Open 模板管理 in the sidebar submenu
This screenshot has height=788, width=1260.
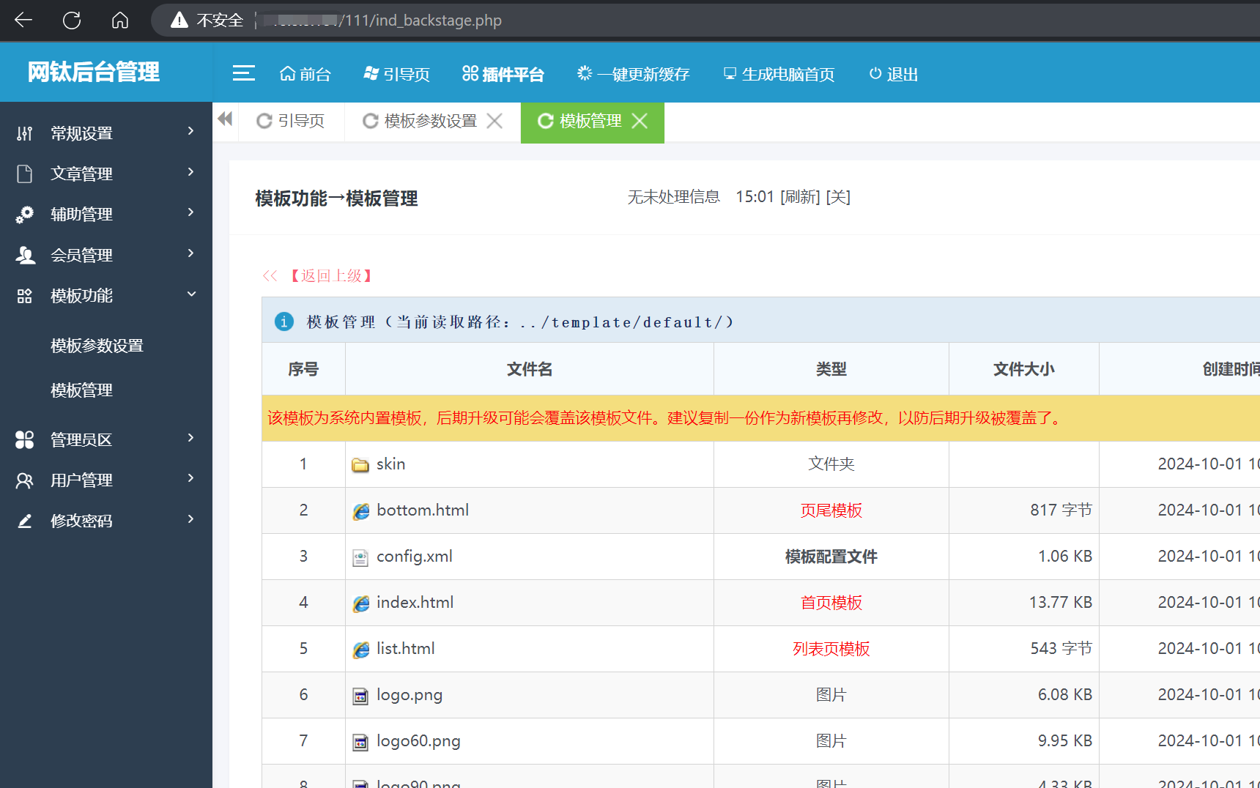point(81,390)
